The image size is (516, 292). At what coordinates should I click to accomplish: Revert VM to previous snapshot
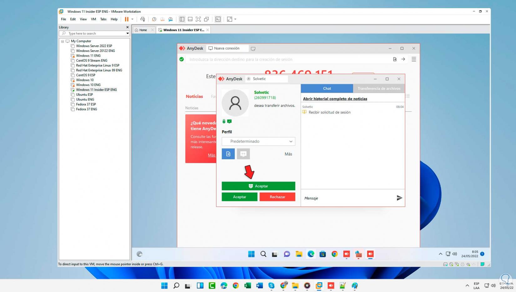(162, 19)
